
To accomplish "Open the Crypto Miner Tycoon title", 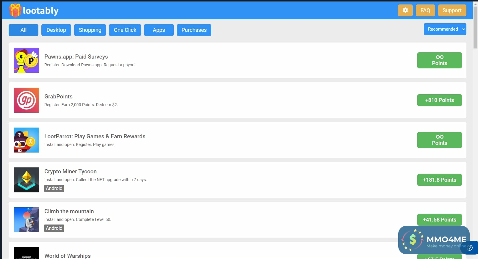I will coord(71,172).
